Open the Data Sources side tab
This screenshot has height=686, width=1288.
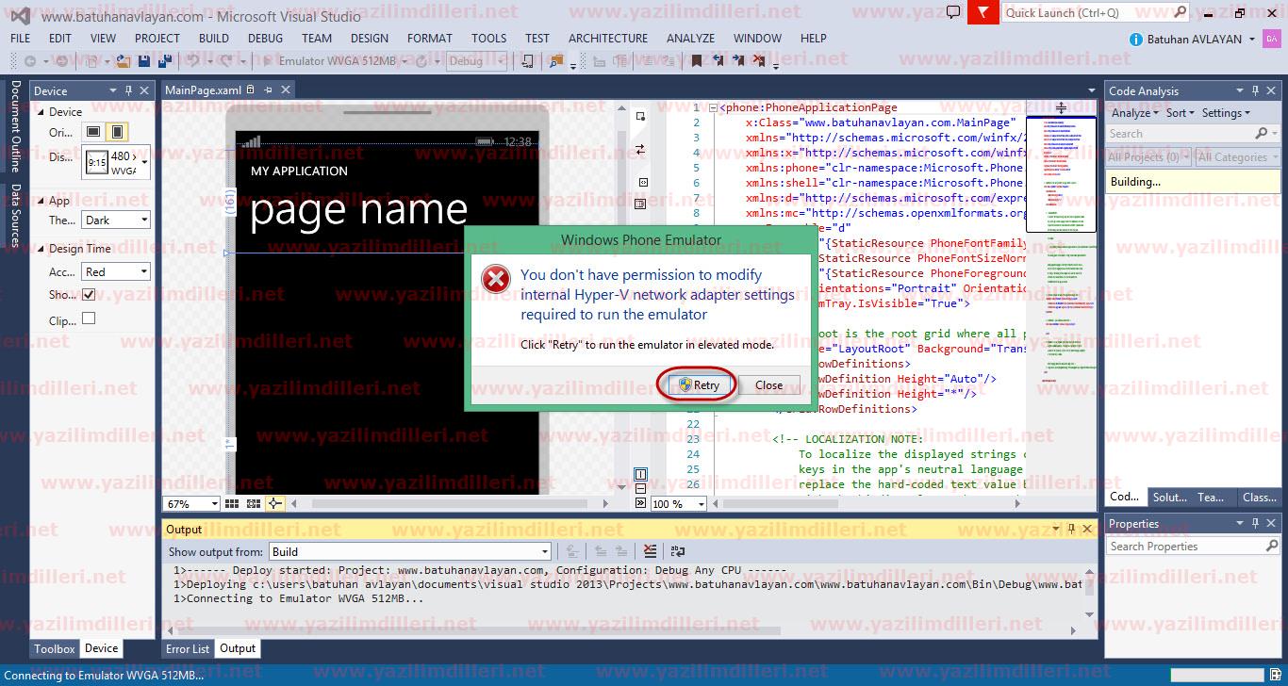pyautogui.click(x=15, y=216)
